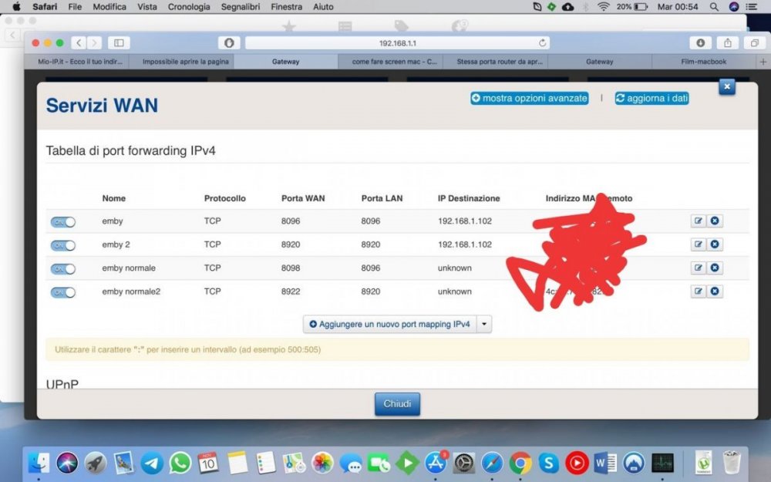Open Skype from the Dock
Viewport: 771px width, 482px height.
click(548, 463)
